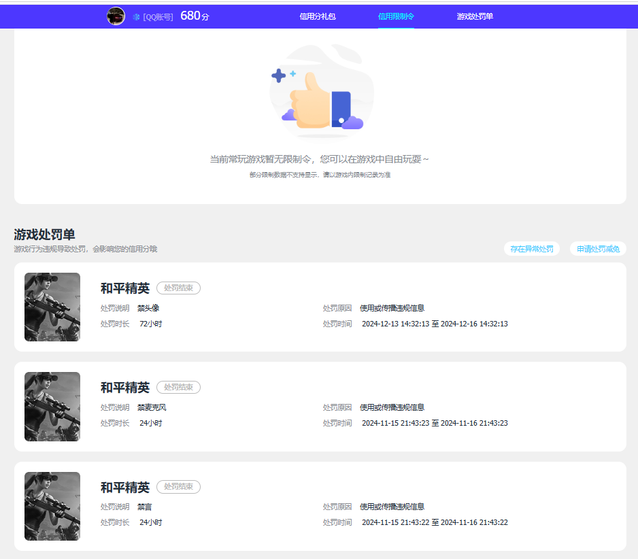This screenshot has width=638, height=559.
Task: Click 72小时 duration value
Action: (x=151, y=324)
